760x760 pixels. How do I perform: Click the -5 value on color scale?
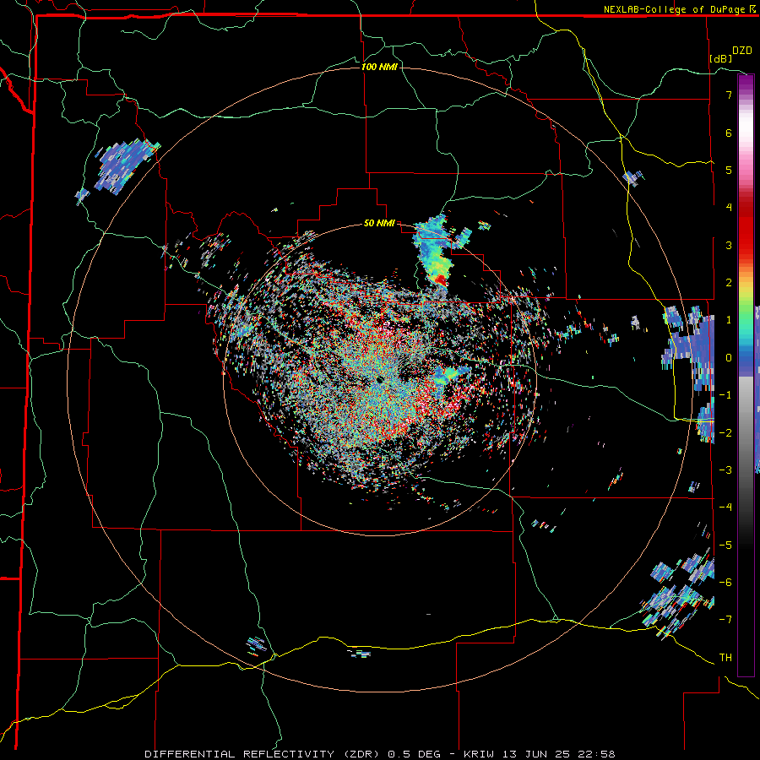tap(725, 546)
